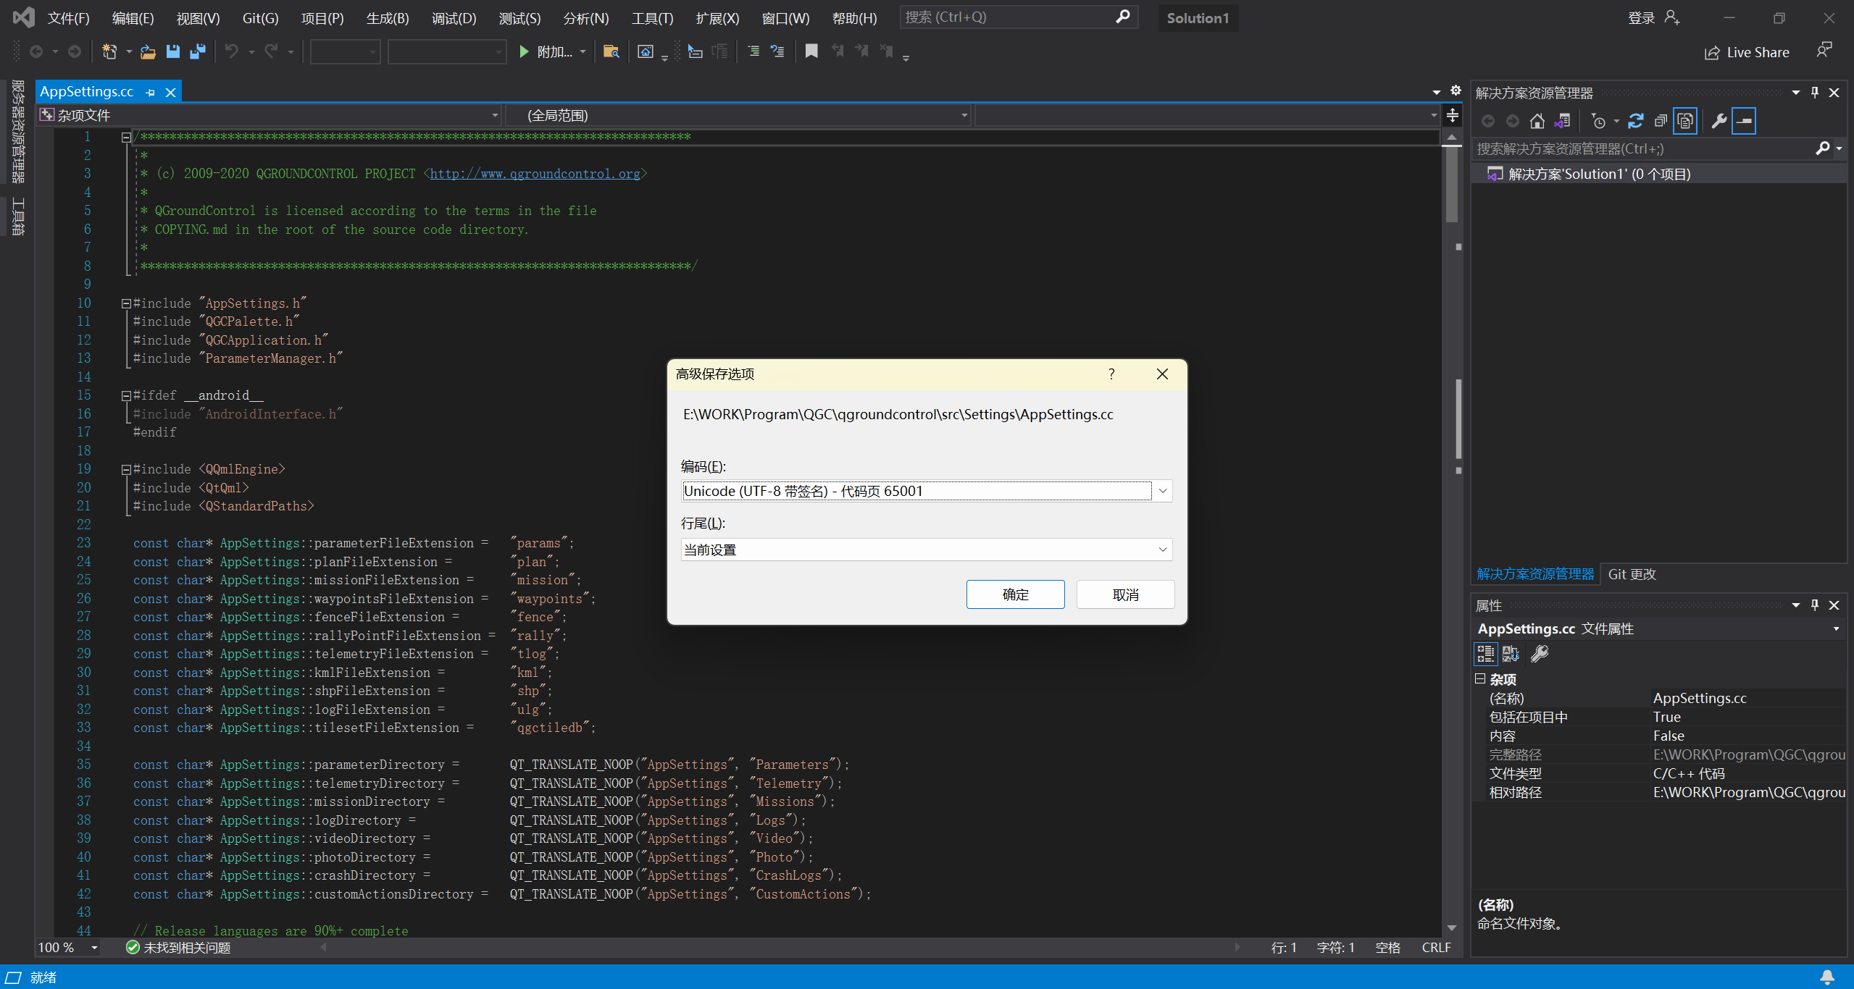Click the Find in Files folder icon
Screen dimensions: 1854x989
click(x=611, y=51)
